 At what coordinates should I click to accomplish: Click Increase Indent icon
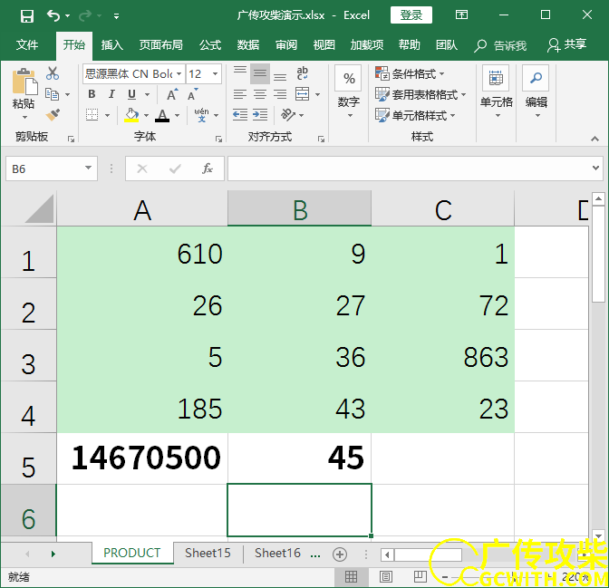tap(260, 114)
